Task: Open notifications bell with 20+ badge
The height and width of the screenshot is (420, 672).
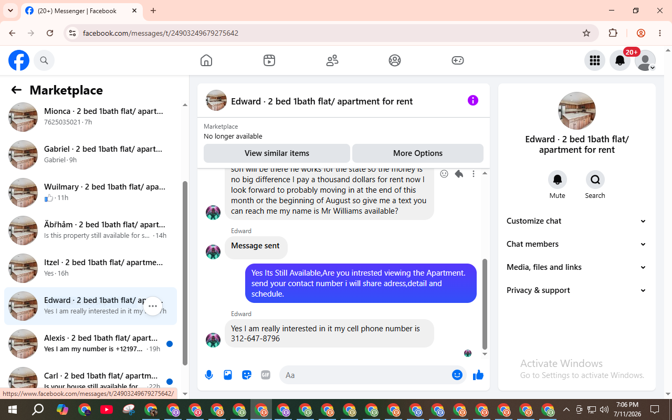Action: [620, 60]
